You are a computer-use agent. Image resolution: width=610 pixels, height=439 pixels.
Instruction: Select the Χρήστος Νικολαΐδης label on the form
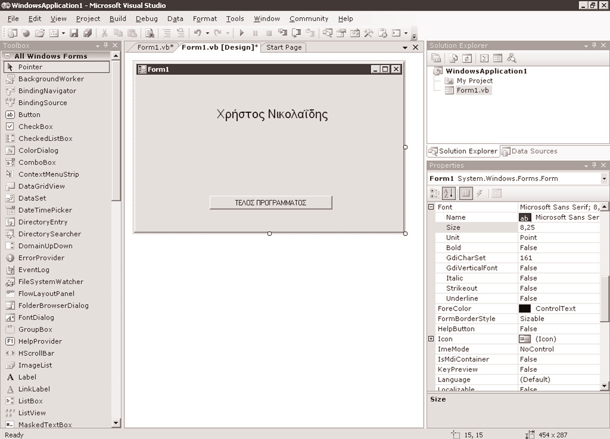[x=272, y=114]
